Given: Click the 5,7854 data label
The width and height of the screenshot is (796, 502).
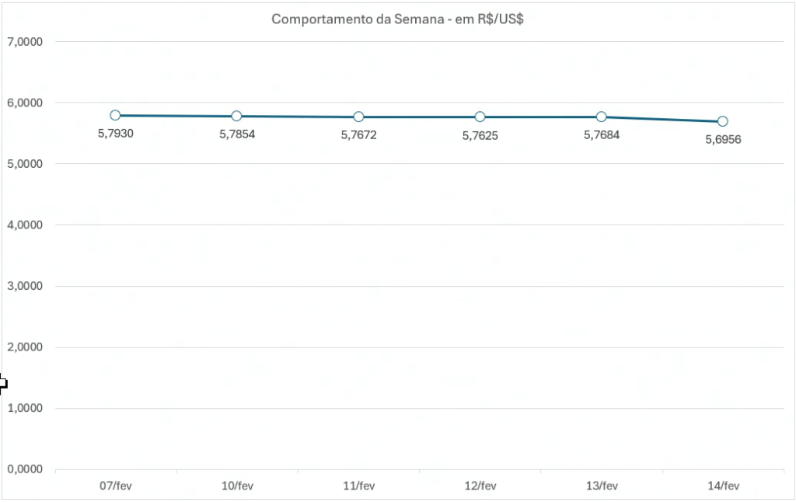Looking at the screenshot, I should 236,134.
